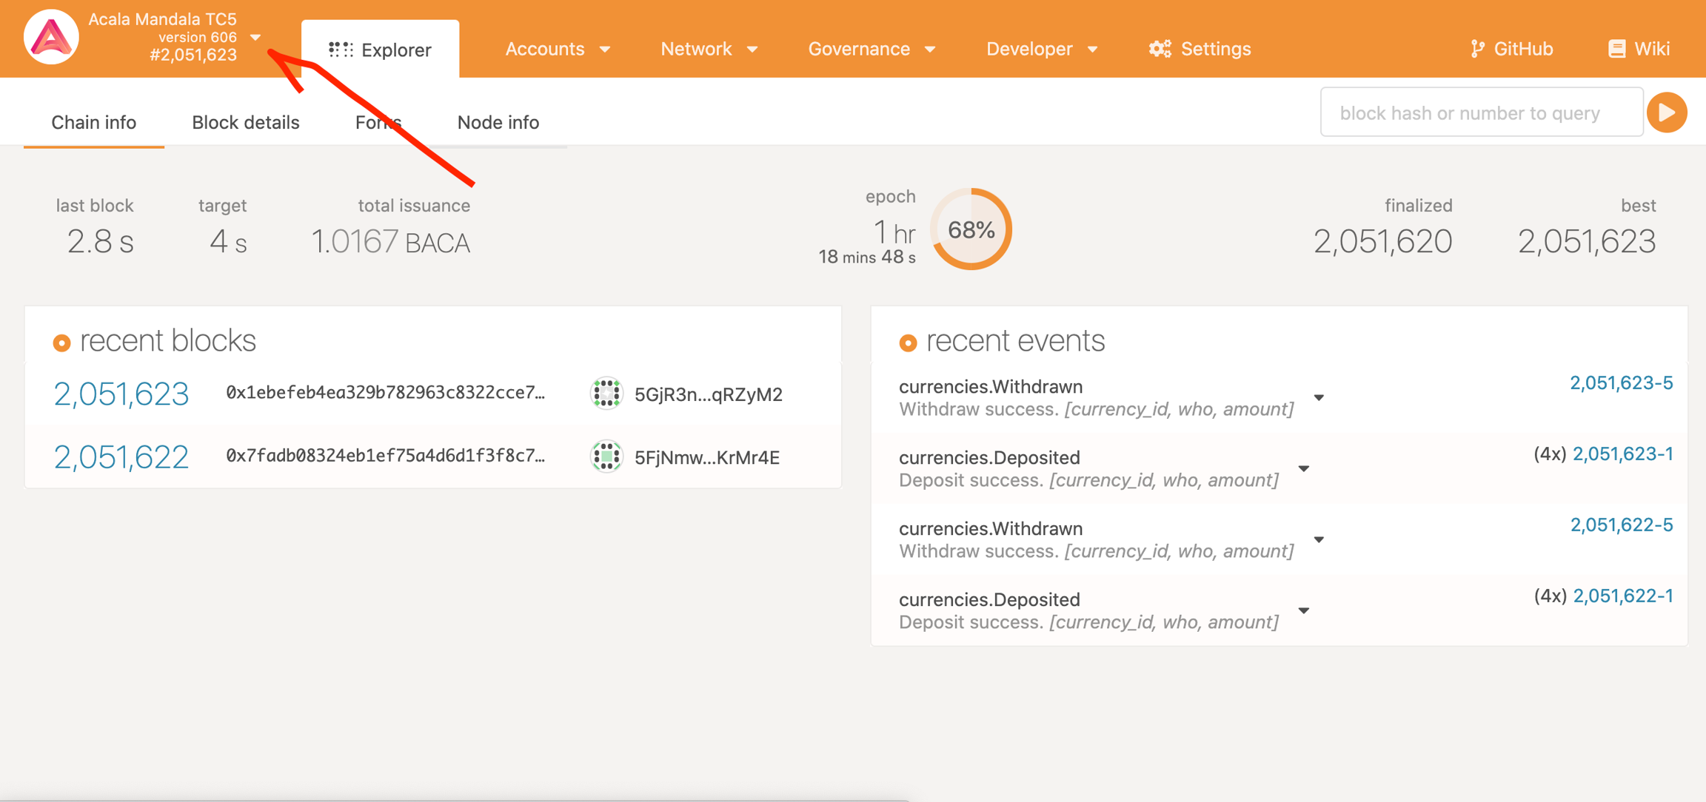1706x802 pixels.
Task: Expand the first currencies.Deposited event details
Action: pos(1304,469)
